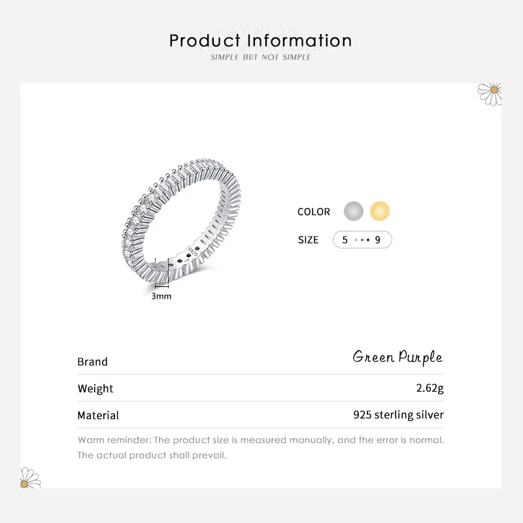Click the daisy flower icon at bottom left
Viewport: 523px width, 523px height.
(30, 478)
